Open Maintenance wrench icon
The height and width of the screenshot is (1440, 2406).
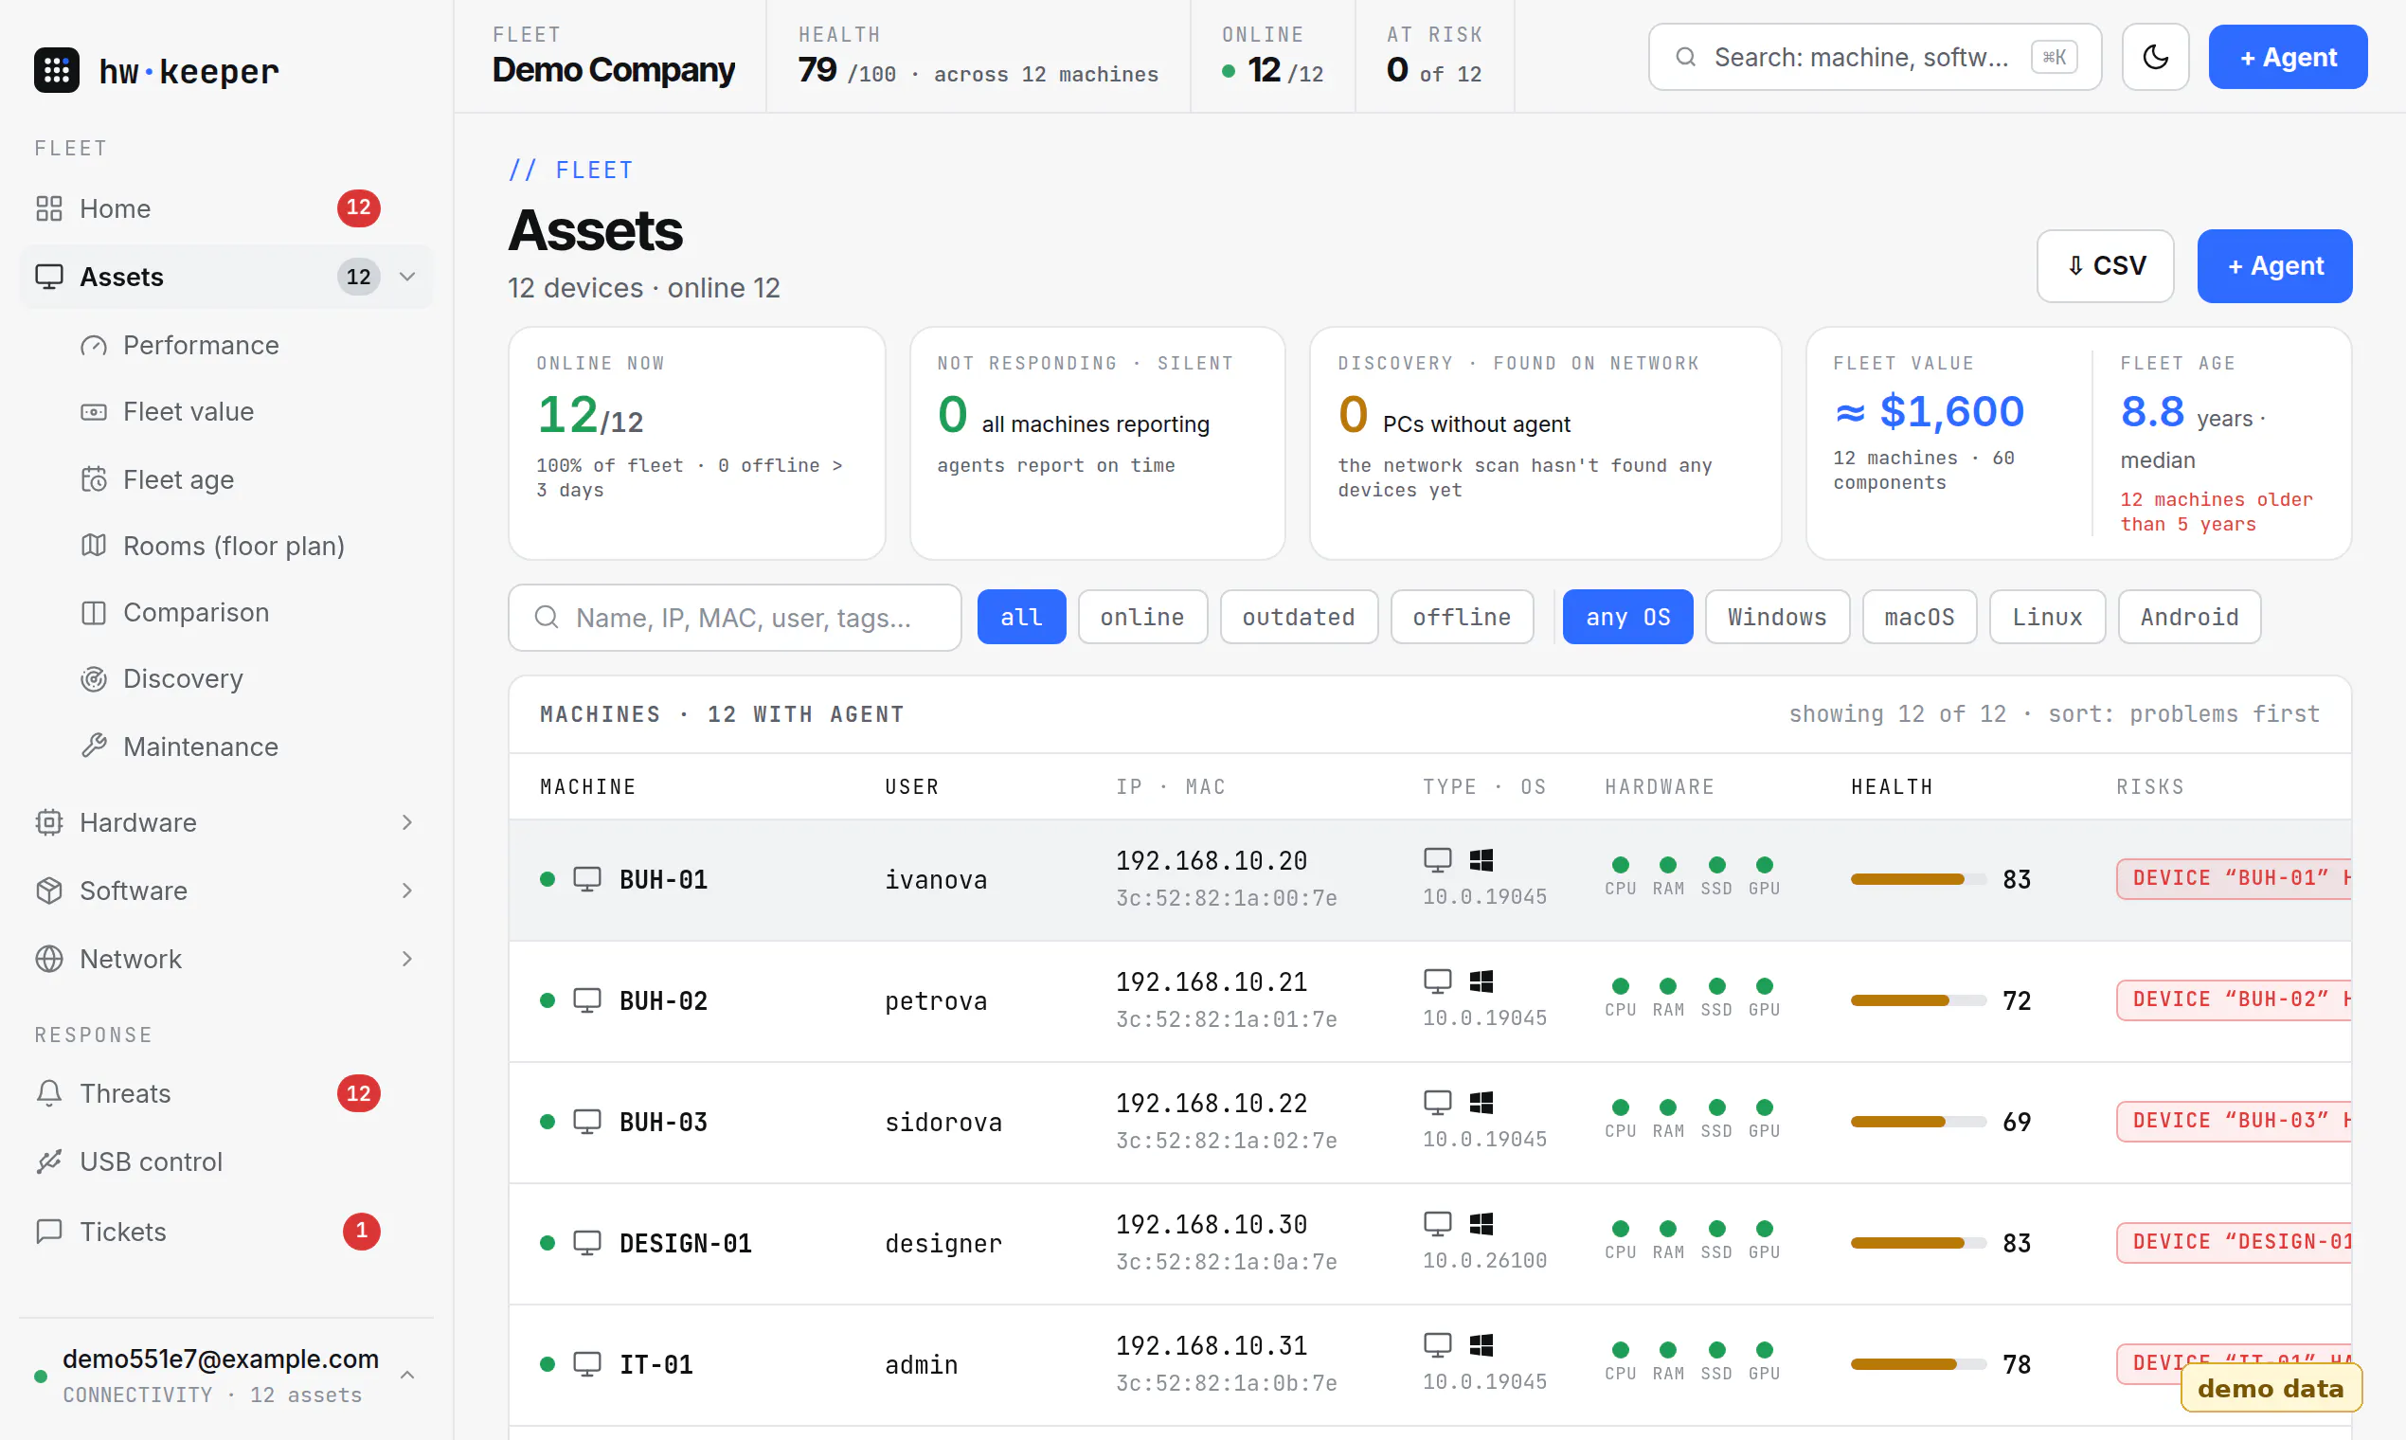point(93,746)
